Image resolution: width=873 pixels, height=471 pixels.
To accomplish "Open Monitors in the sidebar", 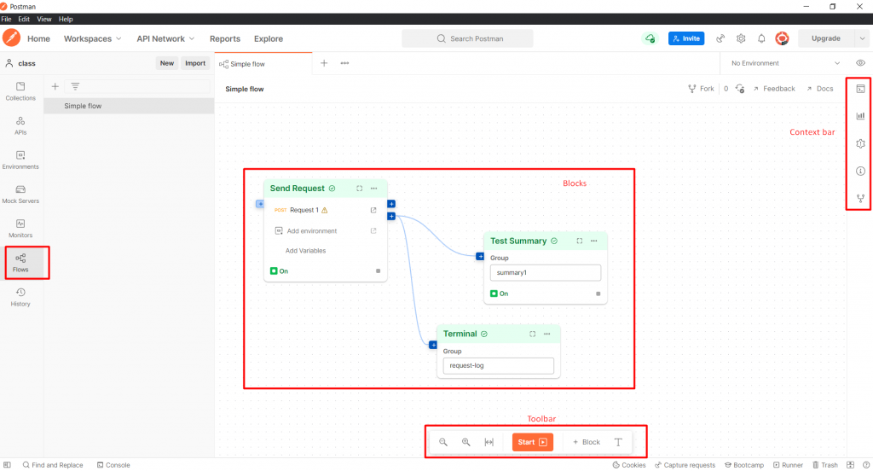I will (x=20, y=229).
